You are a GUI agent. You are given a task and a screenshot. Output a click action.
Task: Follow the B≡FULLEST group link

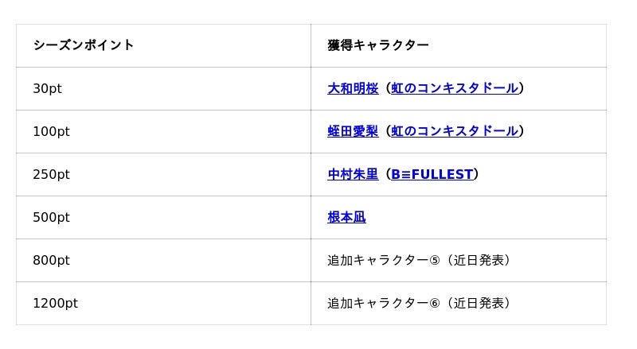click(432, 174)
